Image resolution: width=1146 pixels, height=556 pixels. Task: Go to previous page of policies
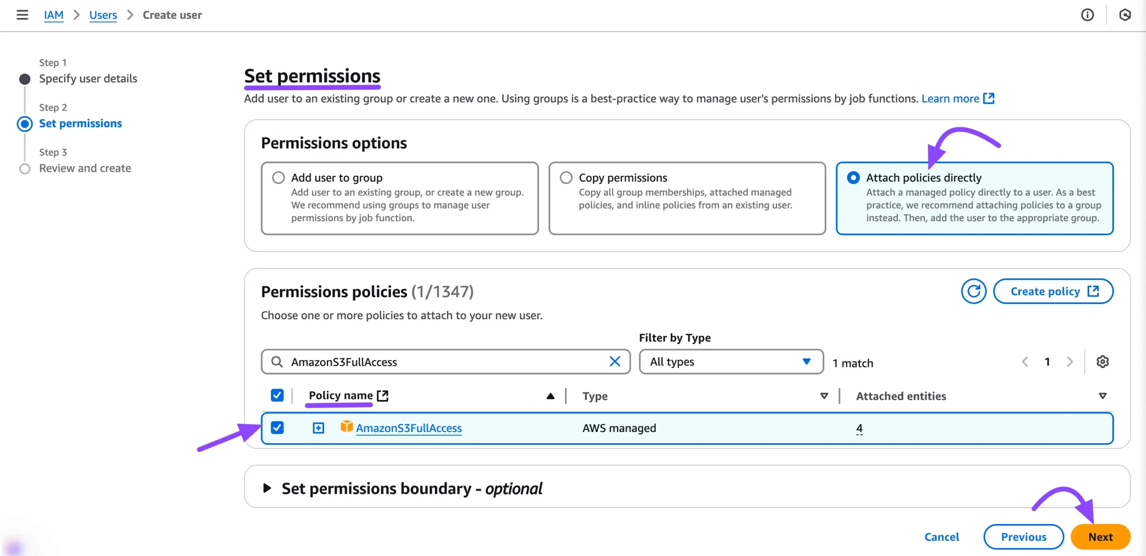click(1025, 361)
